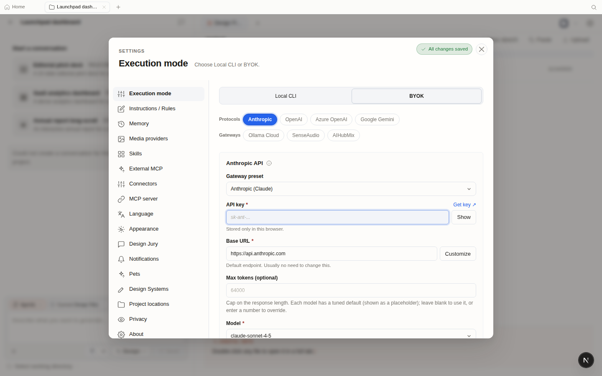Click the Project locations folder icon

pos(121,305)
